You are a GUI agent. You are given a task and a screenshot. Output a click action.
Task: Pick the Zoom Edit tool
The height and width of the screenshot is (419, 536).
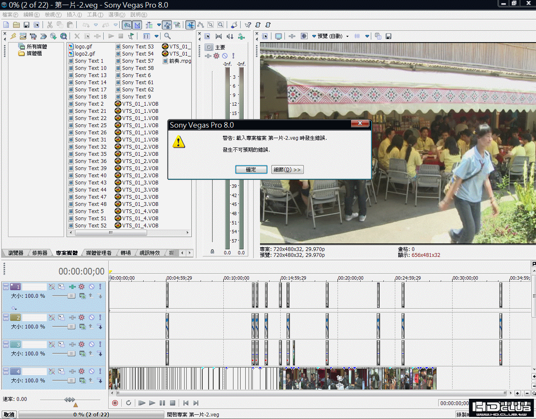pyautogui.click(x=220, y=25)
